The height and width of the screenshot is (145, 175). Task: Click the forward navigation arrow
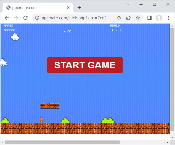[x=16, y=18]
